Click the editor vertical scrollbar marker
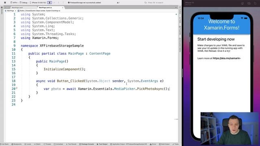Screen dimensions: 260x146 [176, 119]
